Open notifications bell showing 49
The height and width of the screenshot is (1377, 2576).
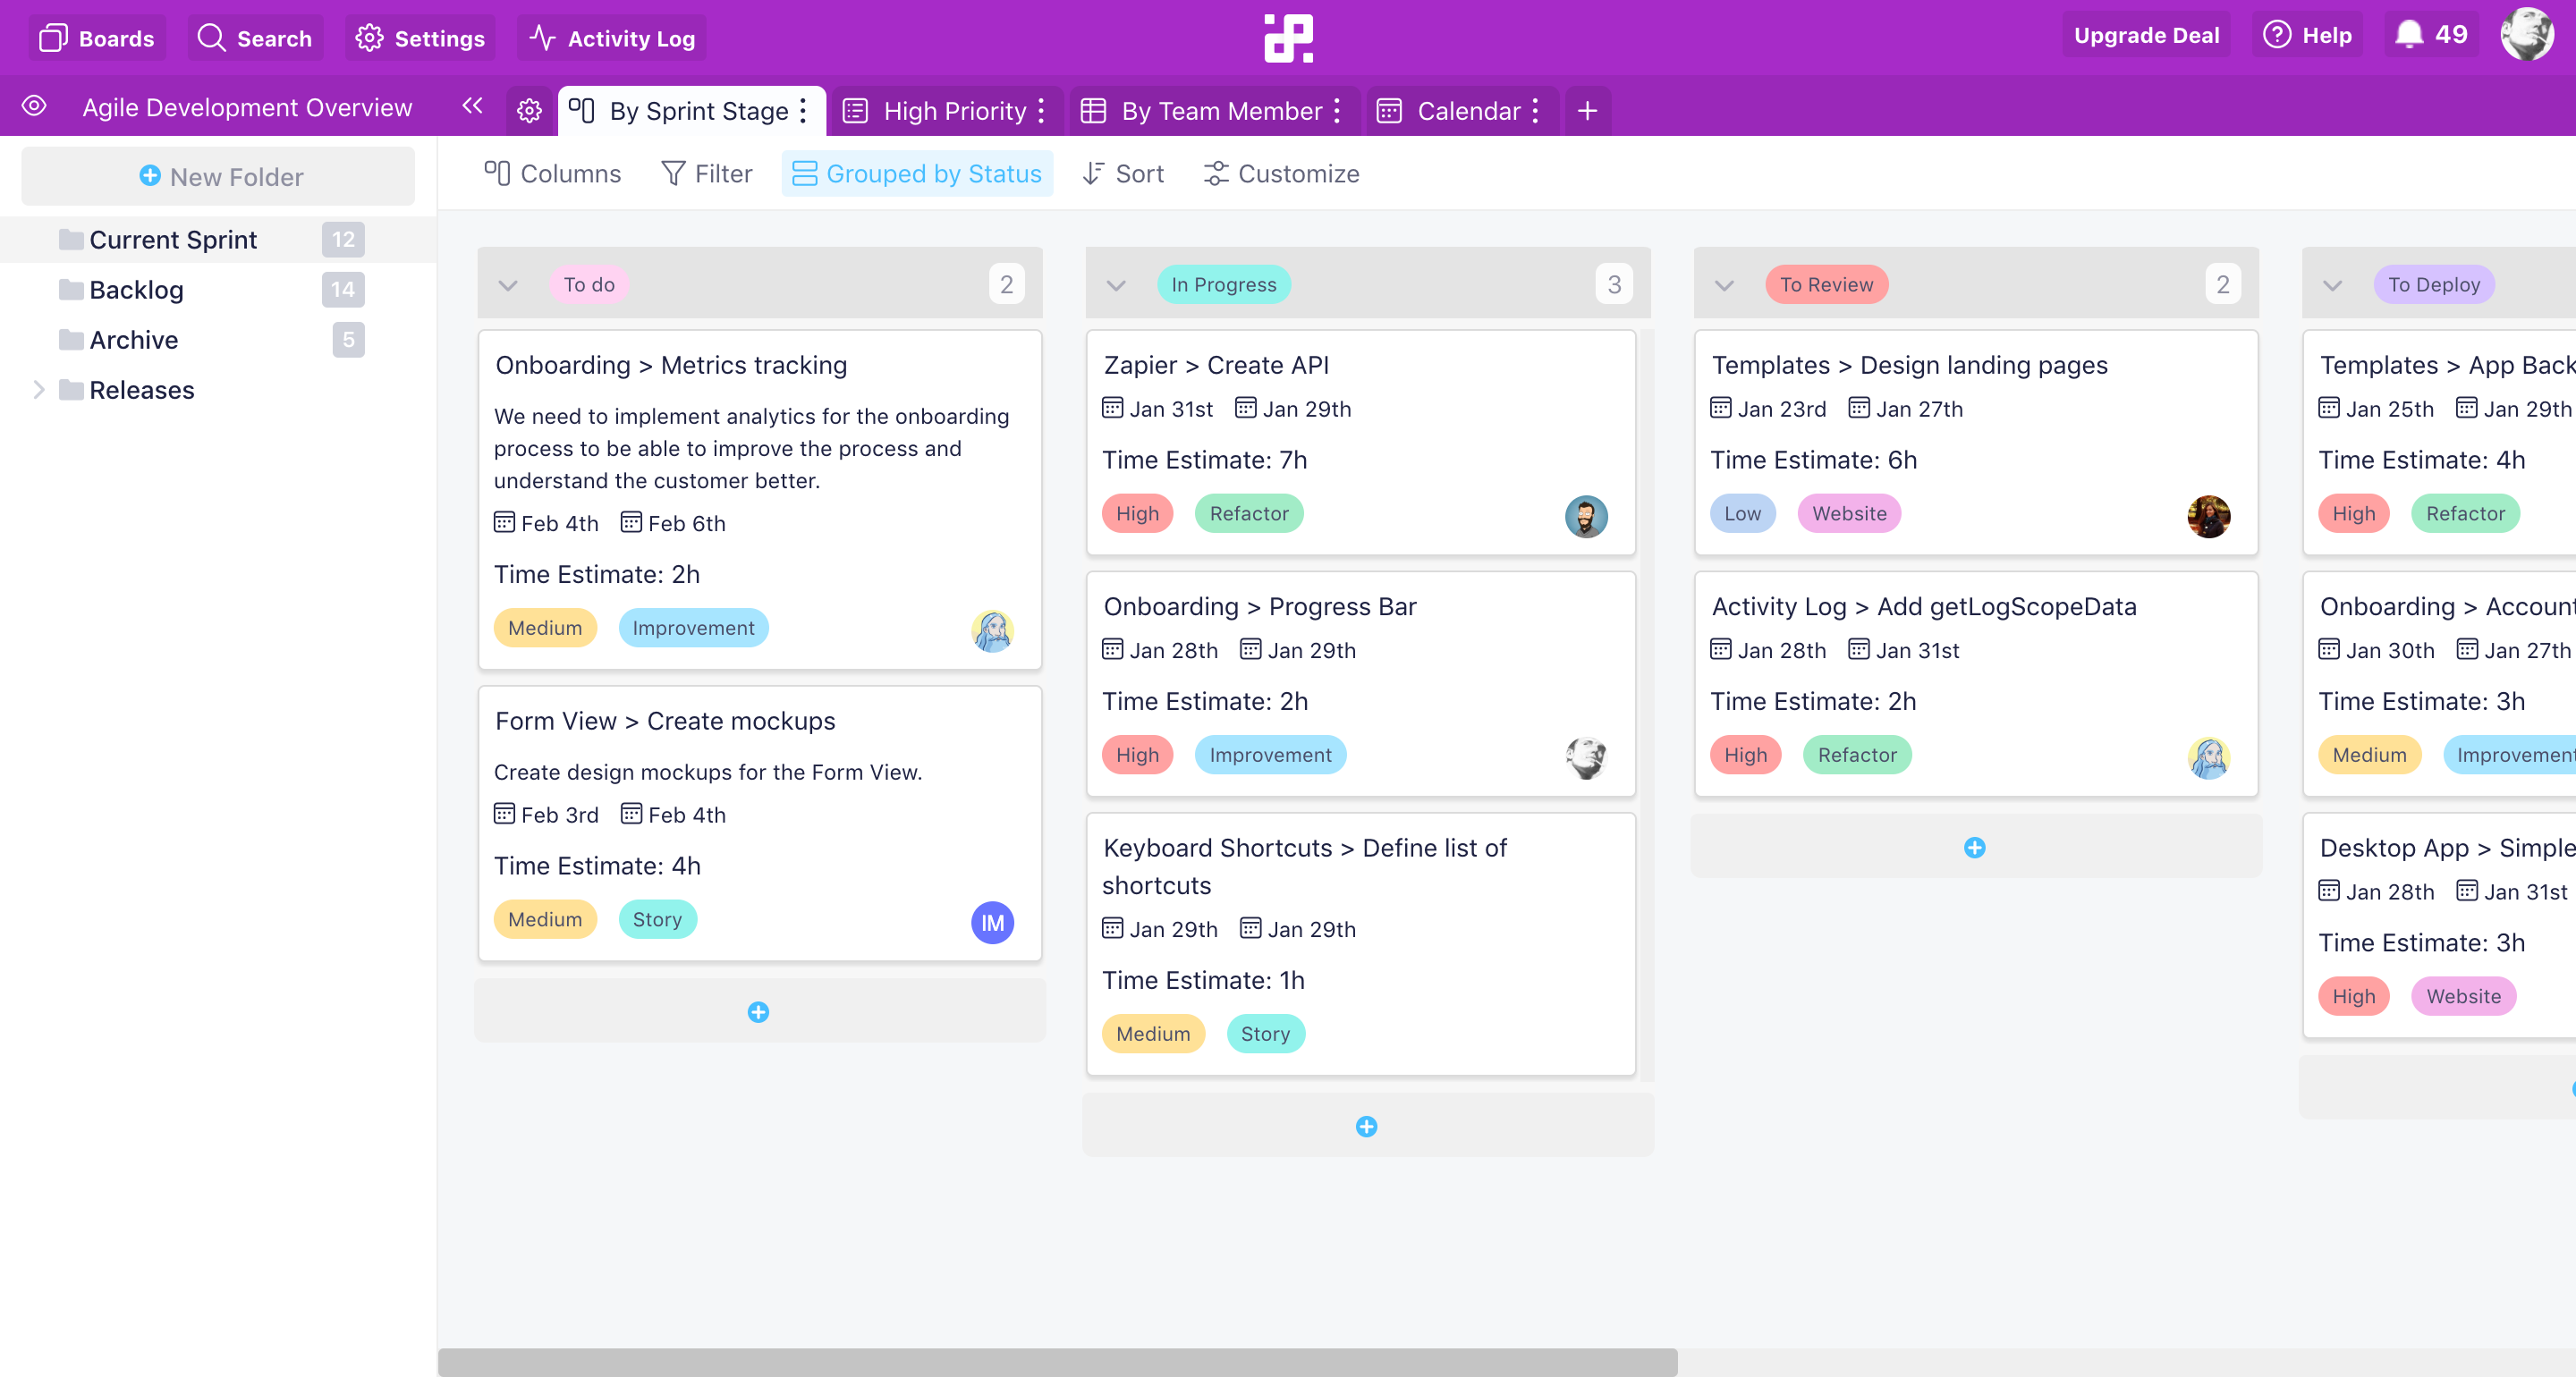(x=2431, y=35)
